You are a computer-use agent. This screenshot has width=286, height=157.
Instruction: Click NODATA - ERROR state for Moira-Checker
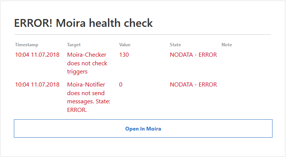click(193, 55)
